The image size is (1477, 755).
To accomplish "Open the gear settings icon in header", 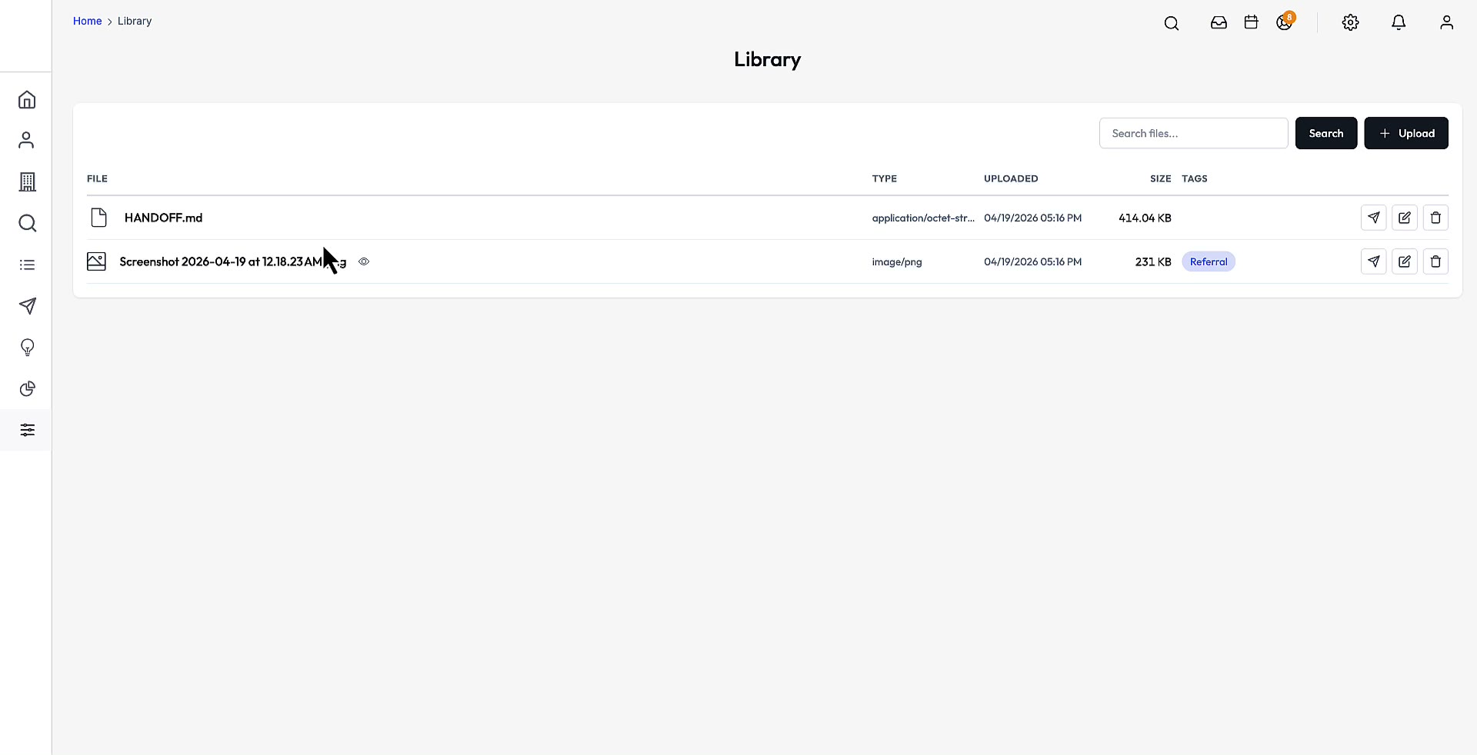I will point(1350,22).
